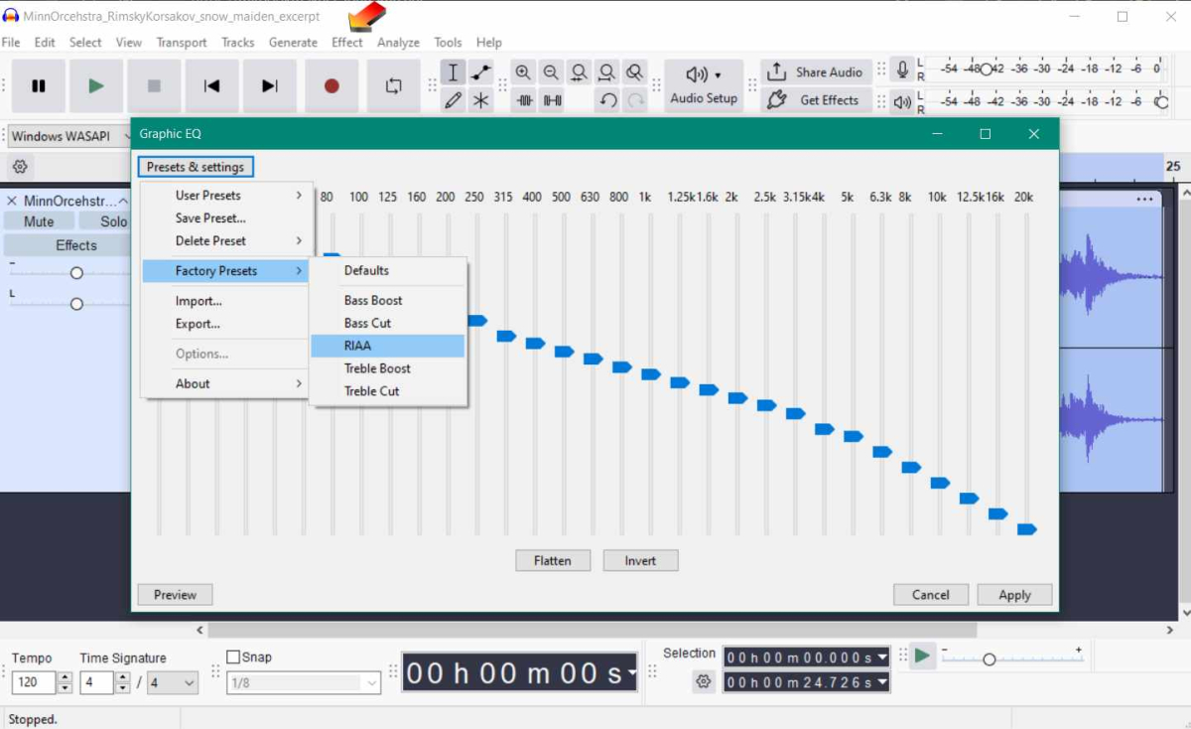This screenshot has height=729, width=1191.
Task: Click the Zoom Out magnifier icon
Action: (x=551, y=73)
